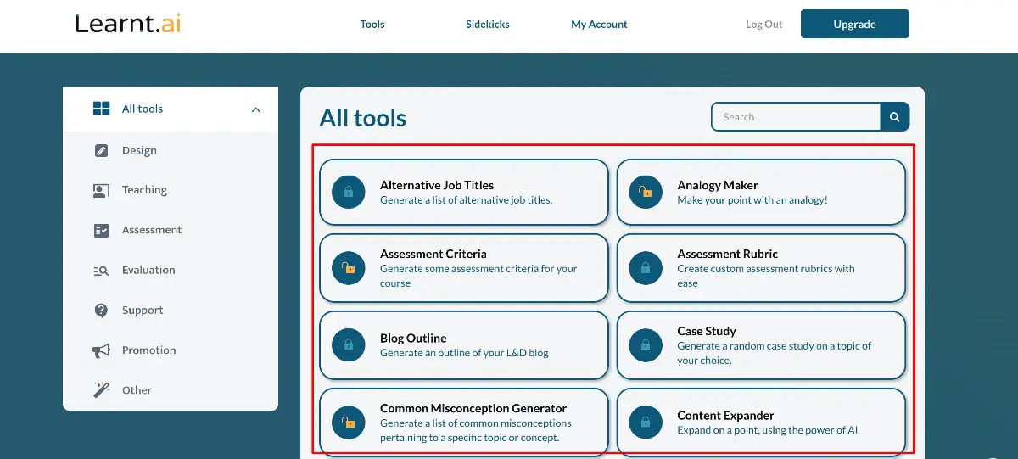The image size is (1018, 459).
Task: Open the Assessment Rubric tool title
Action: (x=727, y=254)
